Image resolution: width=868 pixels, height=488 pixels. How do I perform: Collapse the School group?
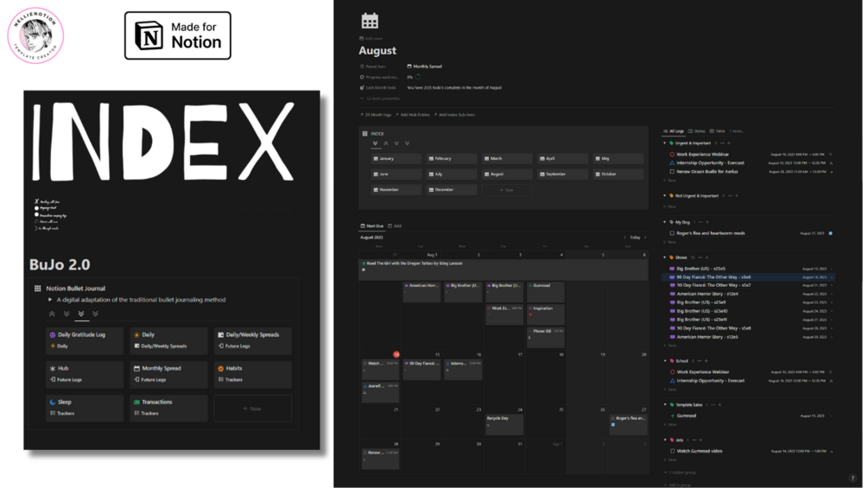665,361
